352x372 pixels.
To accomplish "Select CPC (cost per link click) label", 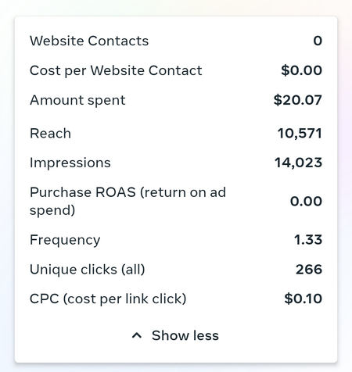I will 108,299.
